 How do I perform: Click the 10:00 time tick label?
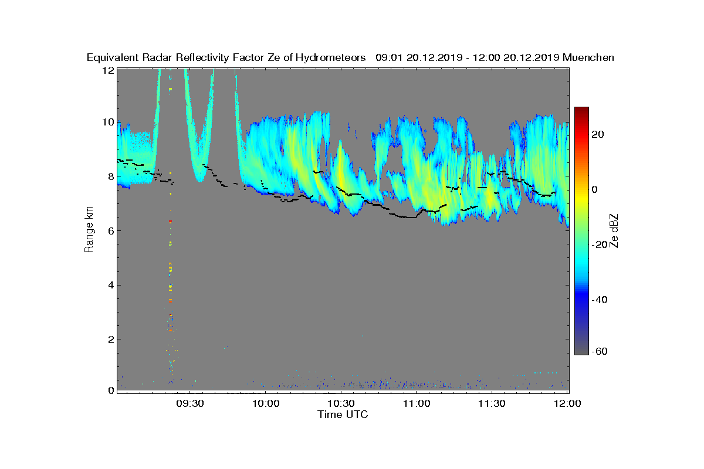(266, 403)
